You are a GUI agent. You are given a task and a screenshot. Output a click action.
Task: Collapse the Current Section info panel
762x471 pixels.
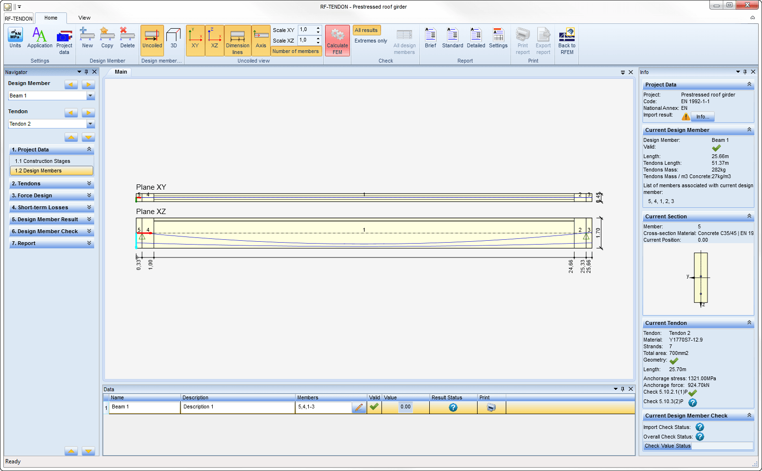pos(749,216)
